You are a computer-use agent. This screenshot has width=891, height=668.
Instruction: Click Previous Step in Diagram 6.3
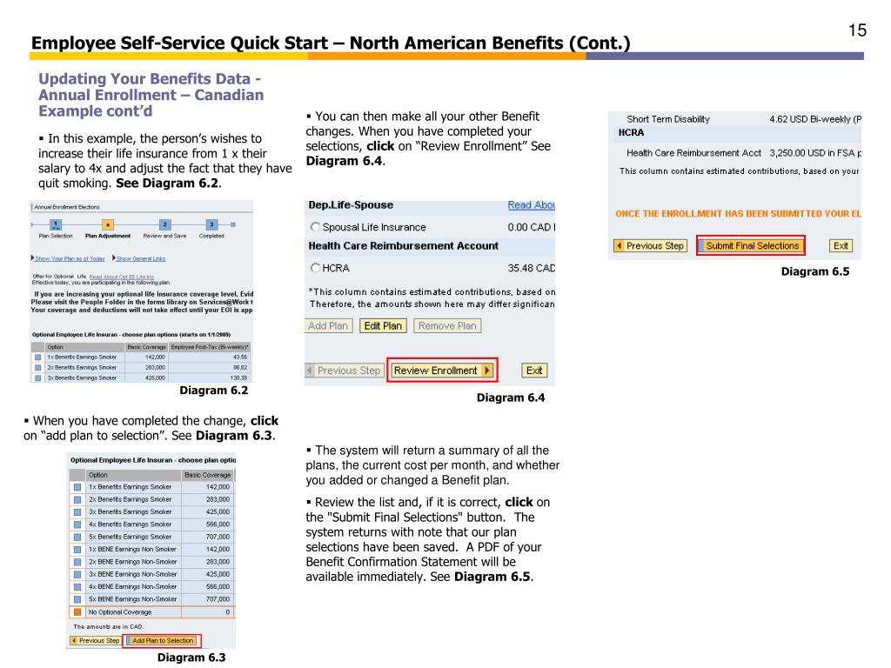coord(95,641)
